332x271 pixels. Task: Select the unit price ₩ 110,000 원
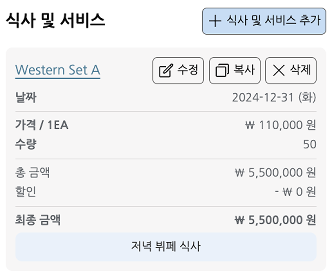[x=281, y=125]
